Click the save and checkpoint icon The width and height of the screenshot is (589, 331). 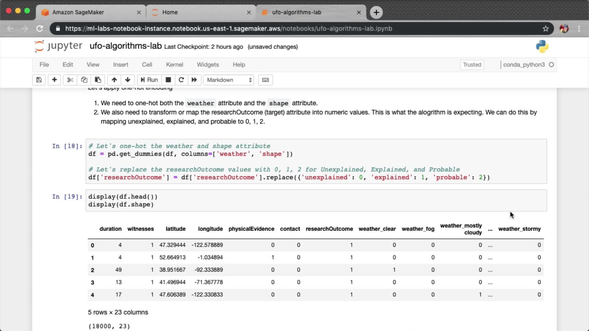tap(39, 80)
